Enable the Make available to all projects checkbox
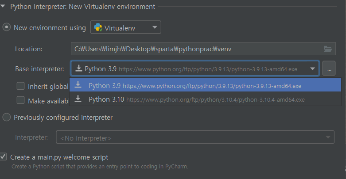 tap(20, 100)
